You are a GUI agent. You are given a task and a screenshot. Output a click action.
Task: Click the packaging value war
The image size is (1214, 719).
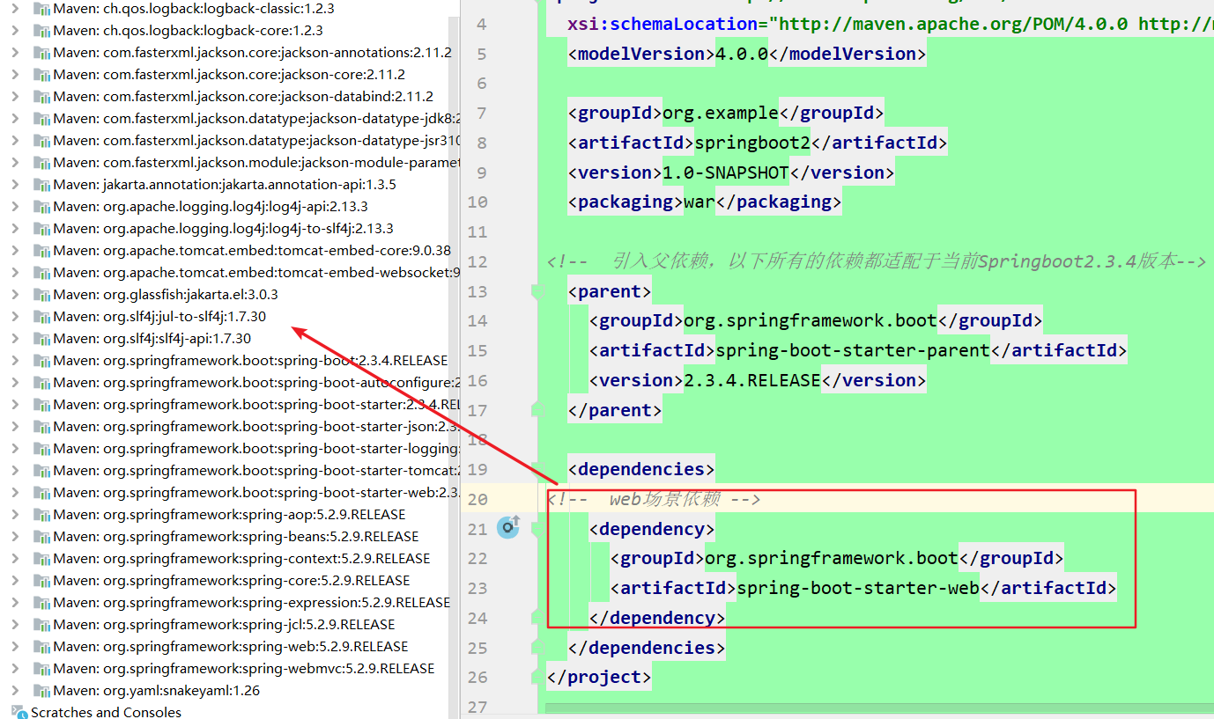700,202
